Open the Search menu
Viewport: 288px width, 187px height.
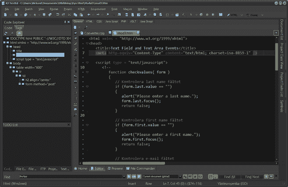tap(28, 9)
